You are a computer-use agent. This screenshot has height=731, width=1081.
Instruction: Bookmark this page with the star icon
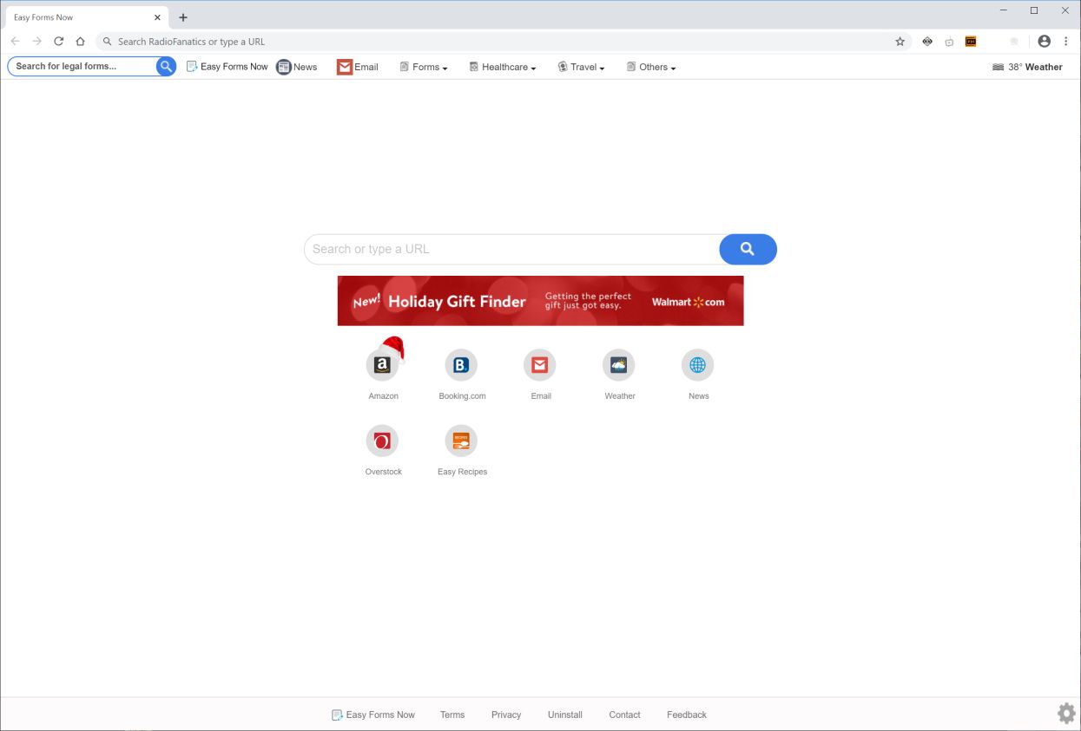pyautogui.click(x=900, y=42)
